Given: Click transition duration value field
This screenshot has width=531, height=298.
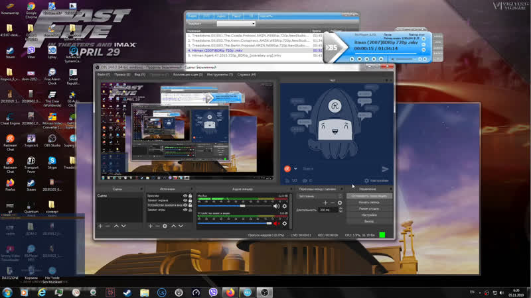Looking at the screenshot, I should (328, 210).
